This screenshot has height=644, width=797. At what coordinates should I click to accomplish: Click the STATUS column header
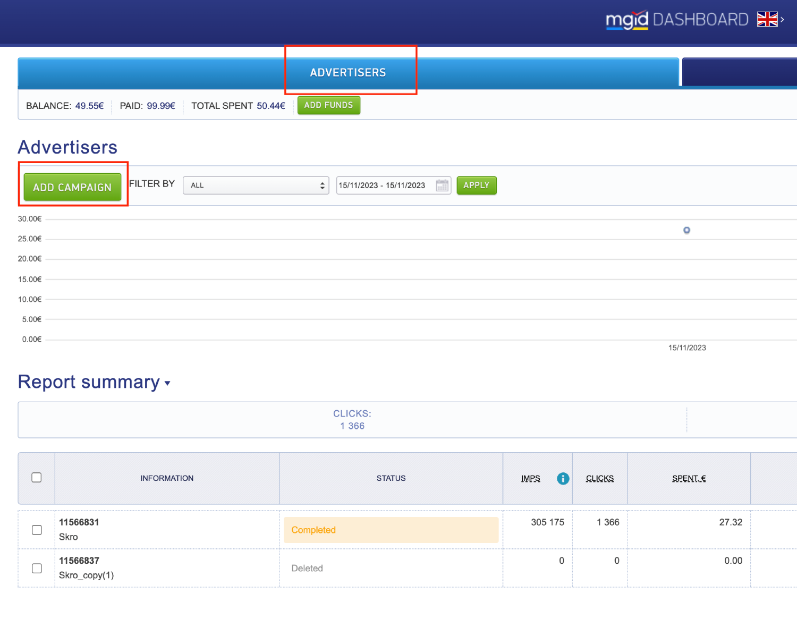click(x=391, y=478)
